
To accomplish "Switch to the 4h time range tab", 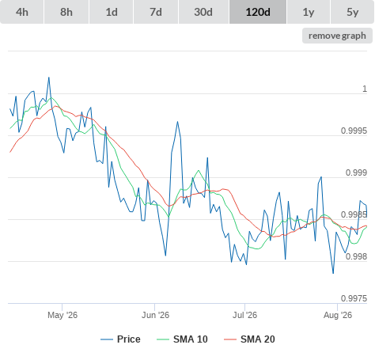I will 22,12.
